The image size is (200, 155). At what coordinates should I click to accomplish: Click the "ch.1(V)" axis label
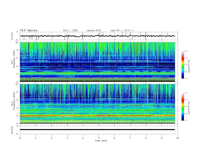[x=12, y=36]
